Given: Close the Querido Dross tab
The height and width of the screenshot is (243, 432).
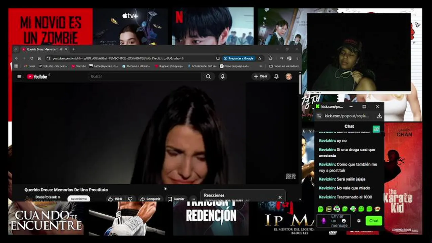Looking at the screenshot, I should 66,49.
